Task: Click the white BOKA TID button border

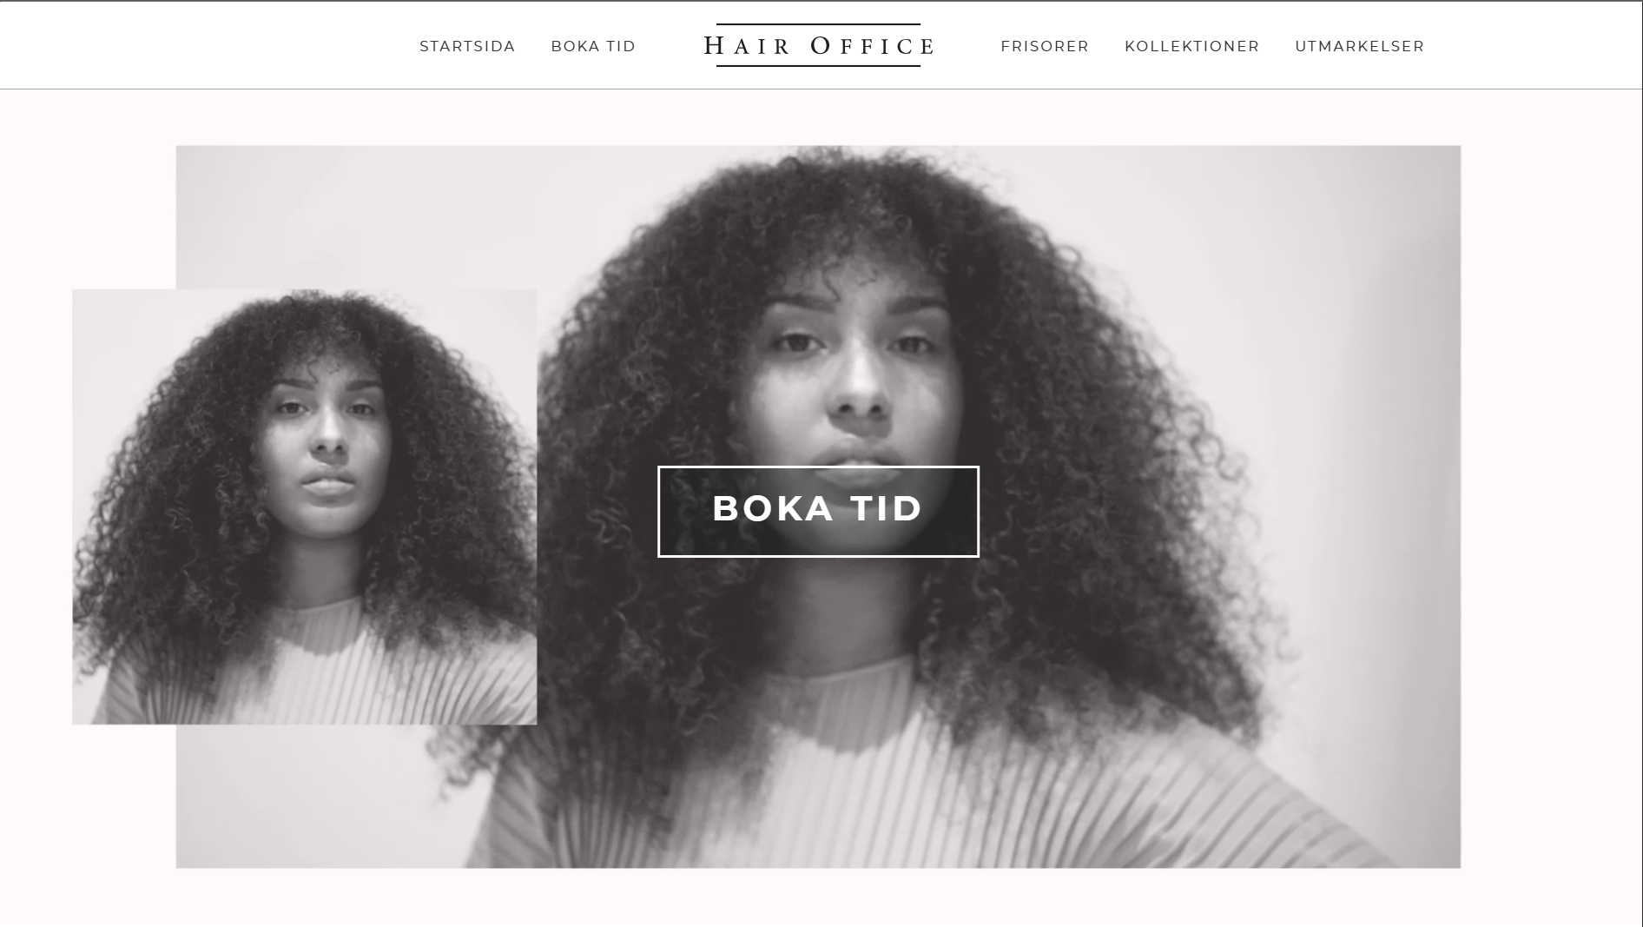Action: (818, 467)
